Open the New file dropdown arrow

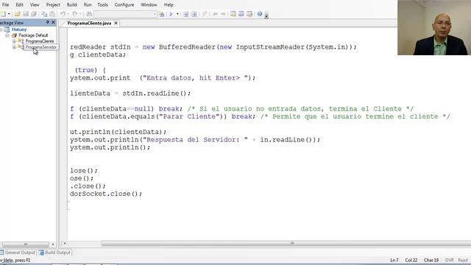pos(9,14)
